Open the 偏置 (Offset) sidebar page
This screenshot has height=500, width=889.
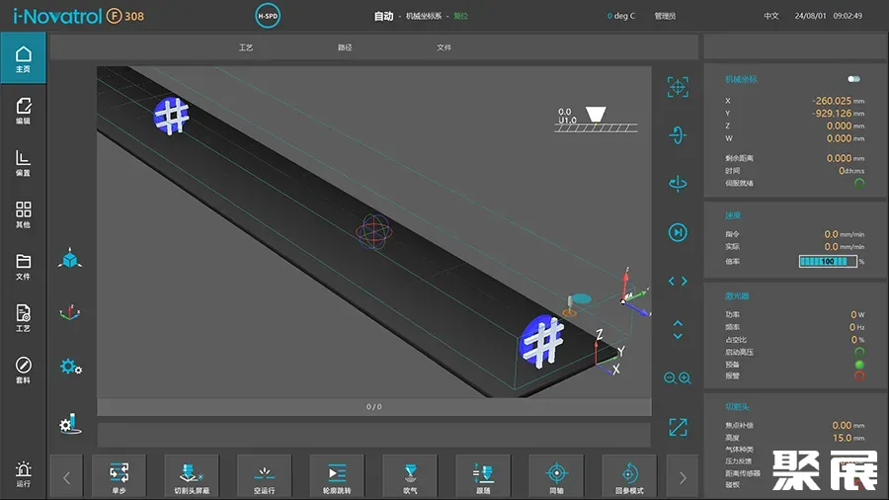pyautogui.click(x=24, y=162)
